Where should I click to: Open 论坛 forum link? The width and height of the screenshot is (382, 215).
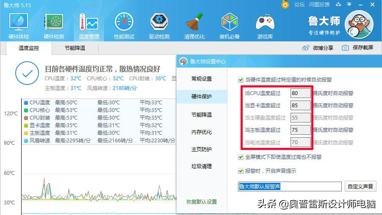299,4
